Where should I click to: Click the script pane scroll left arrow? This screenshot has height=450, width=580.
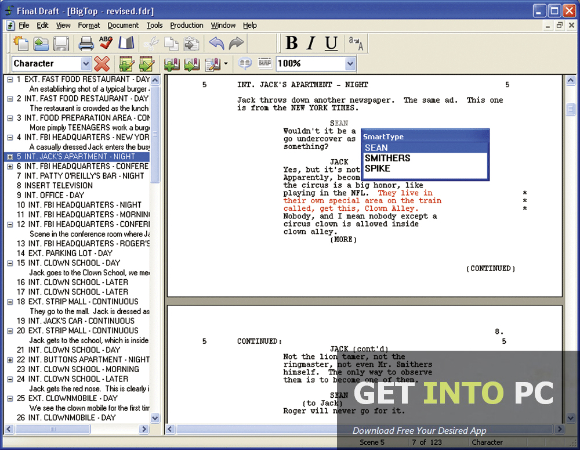171,429
